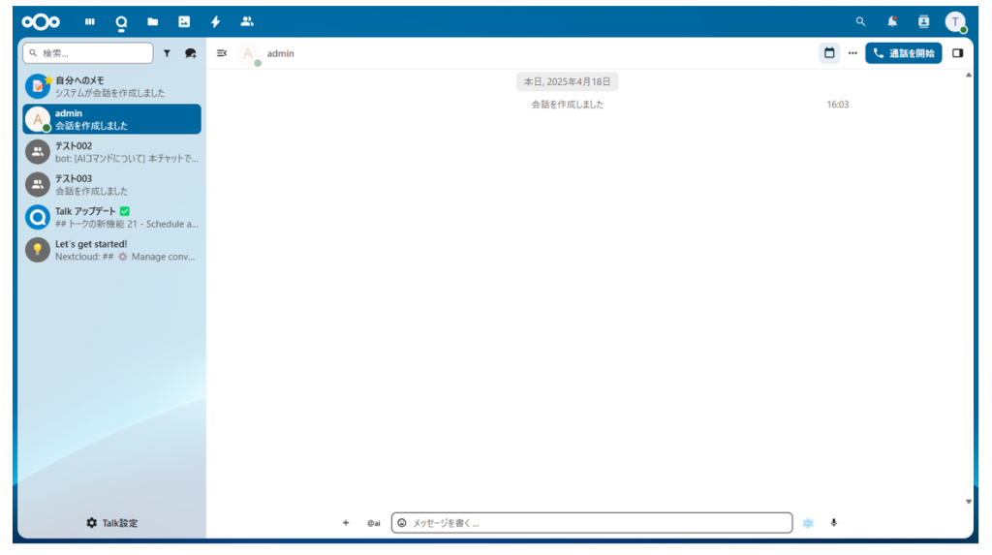Open the Talk アップデート conversation
The height and width of the screenshot is (555, 992).
[111, 217]
